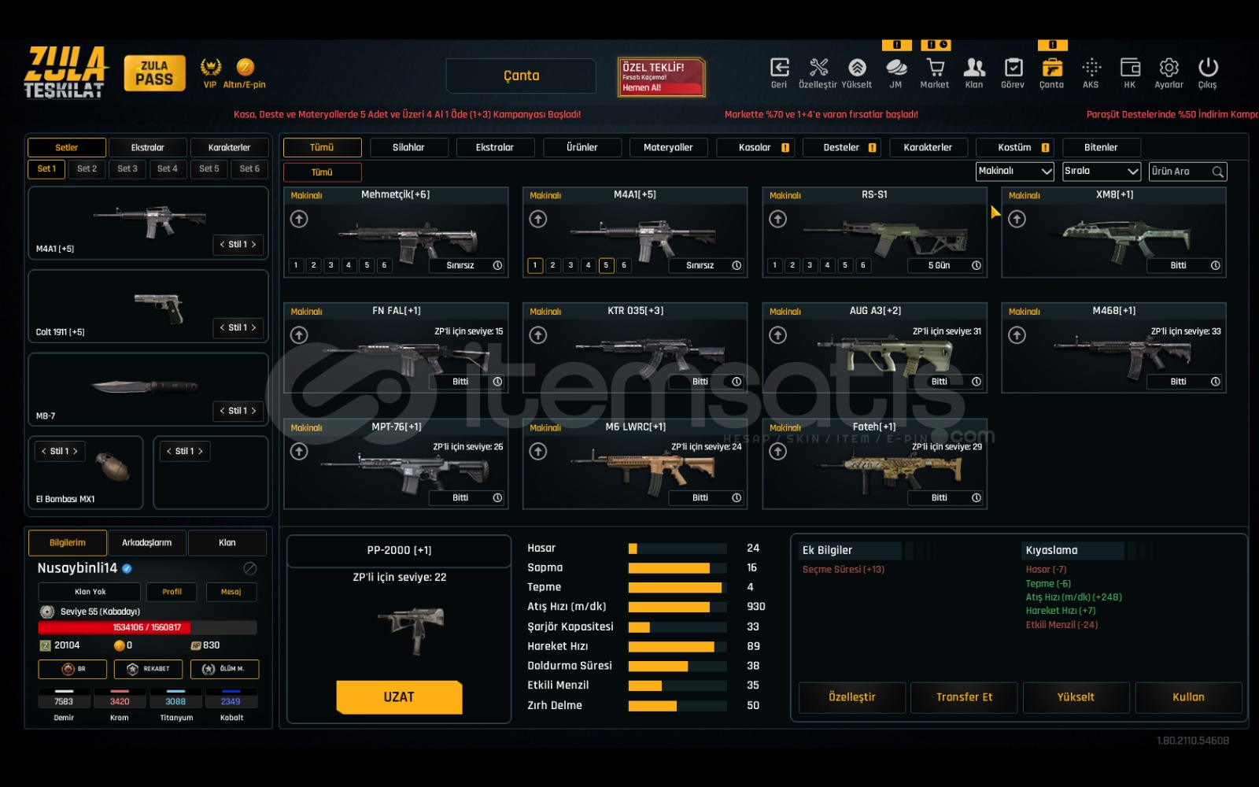This screenshot has width=1259, height=787.
Task: Select slot 1 on the Mehmetçik[+6] card
Action: tap(296, 265)
